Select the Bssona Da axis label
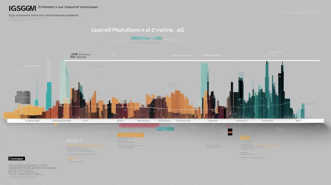 click(x=143, y=121)
